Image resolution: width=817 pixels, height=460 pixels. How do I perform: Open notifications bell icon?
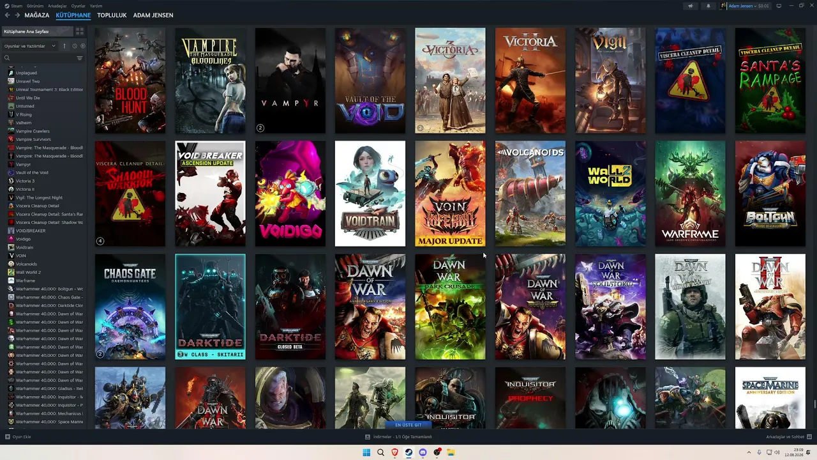point(708,6)
